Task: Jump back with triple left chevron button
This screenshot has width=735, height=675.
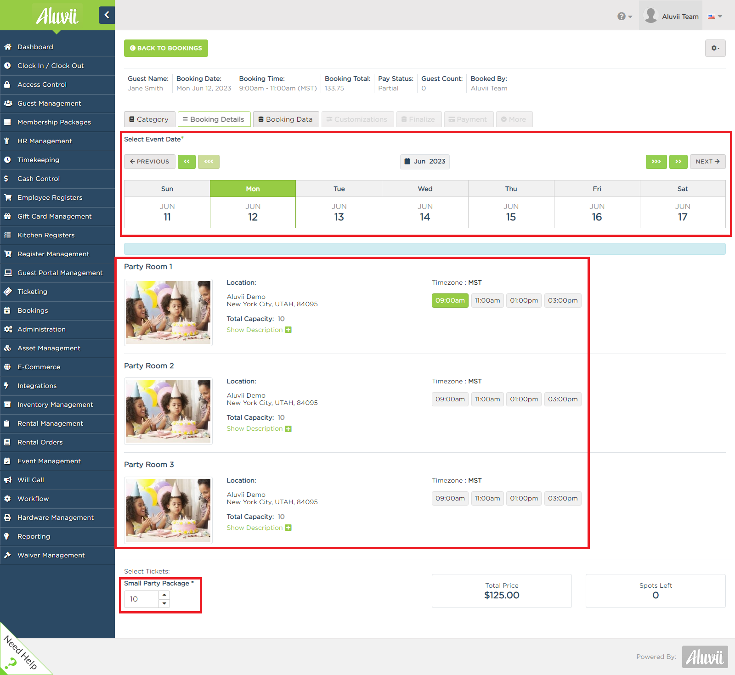Action: click(209, 162)
